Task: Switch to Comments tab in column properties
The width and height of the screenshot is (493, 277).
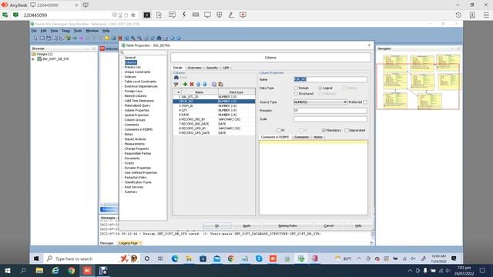Action: (301, 137)
